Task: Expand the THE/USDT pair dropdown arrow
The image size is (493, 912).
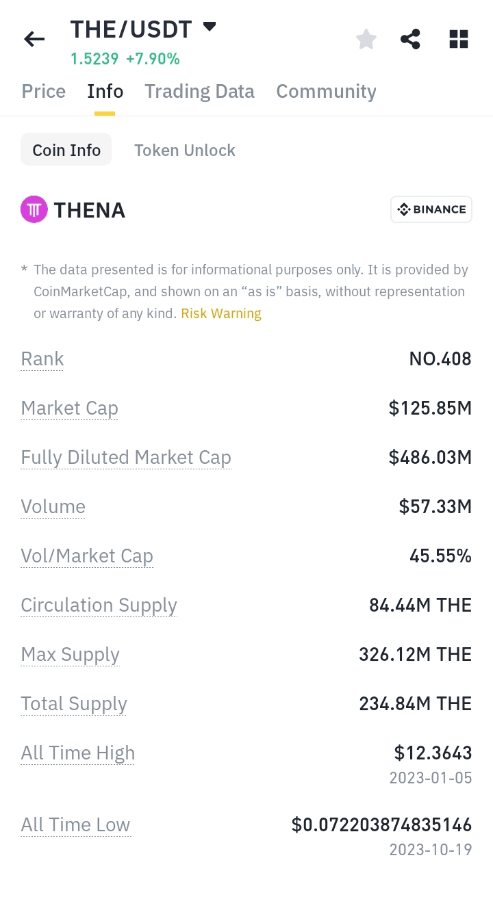Action: (210, 27)
